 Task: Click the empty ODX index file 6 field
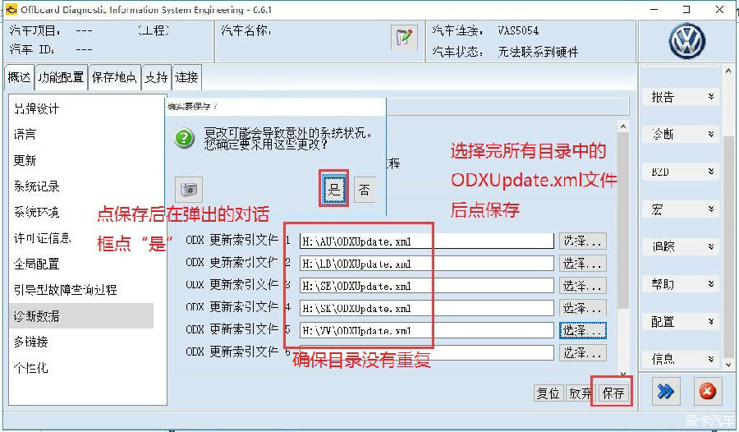coord(426,352)
